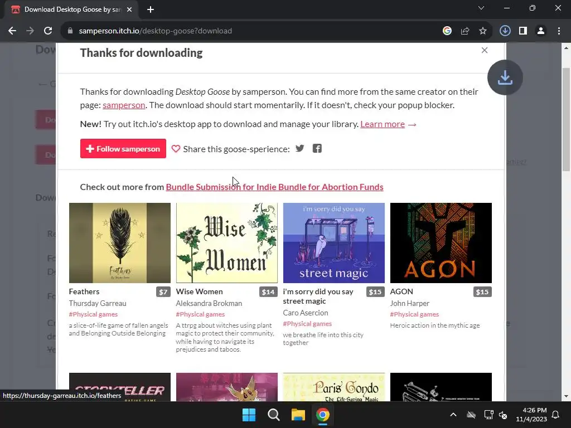Open the clock showing 4:26 PM
This screenshot has width=571, height=428.
coord(531,415)
